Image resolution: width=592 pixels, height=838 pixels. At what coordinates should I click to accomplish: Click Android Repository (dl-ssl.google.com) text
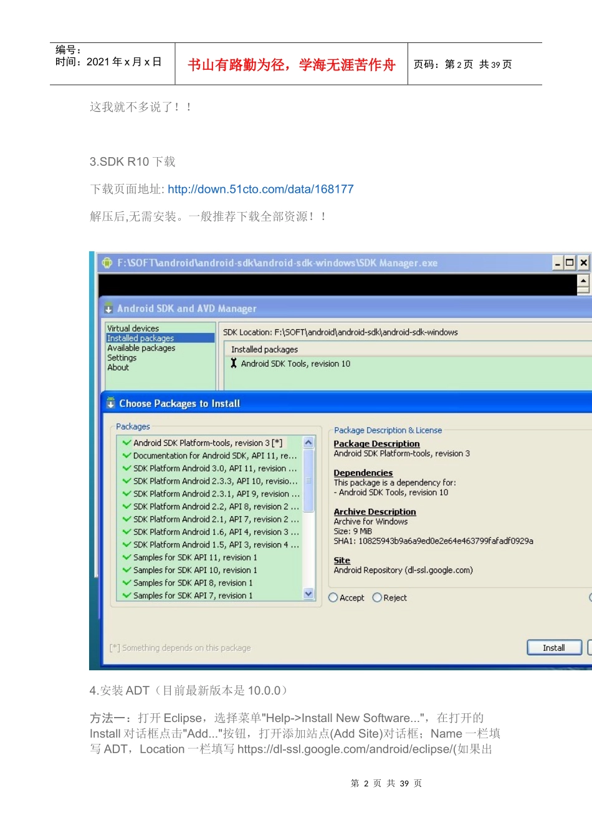click(403, 570)
